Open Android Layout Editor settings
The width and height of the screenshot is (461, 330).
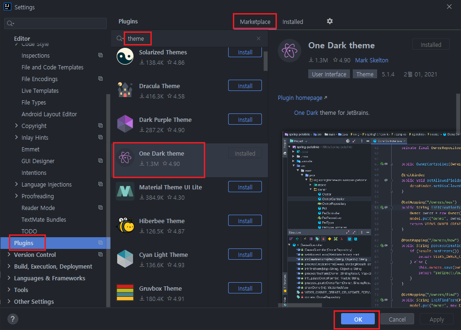49,114
